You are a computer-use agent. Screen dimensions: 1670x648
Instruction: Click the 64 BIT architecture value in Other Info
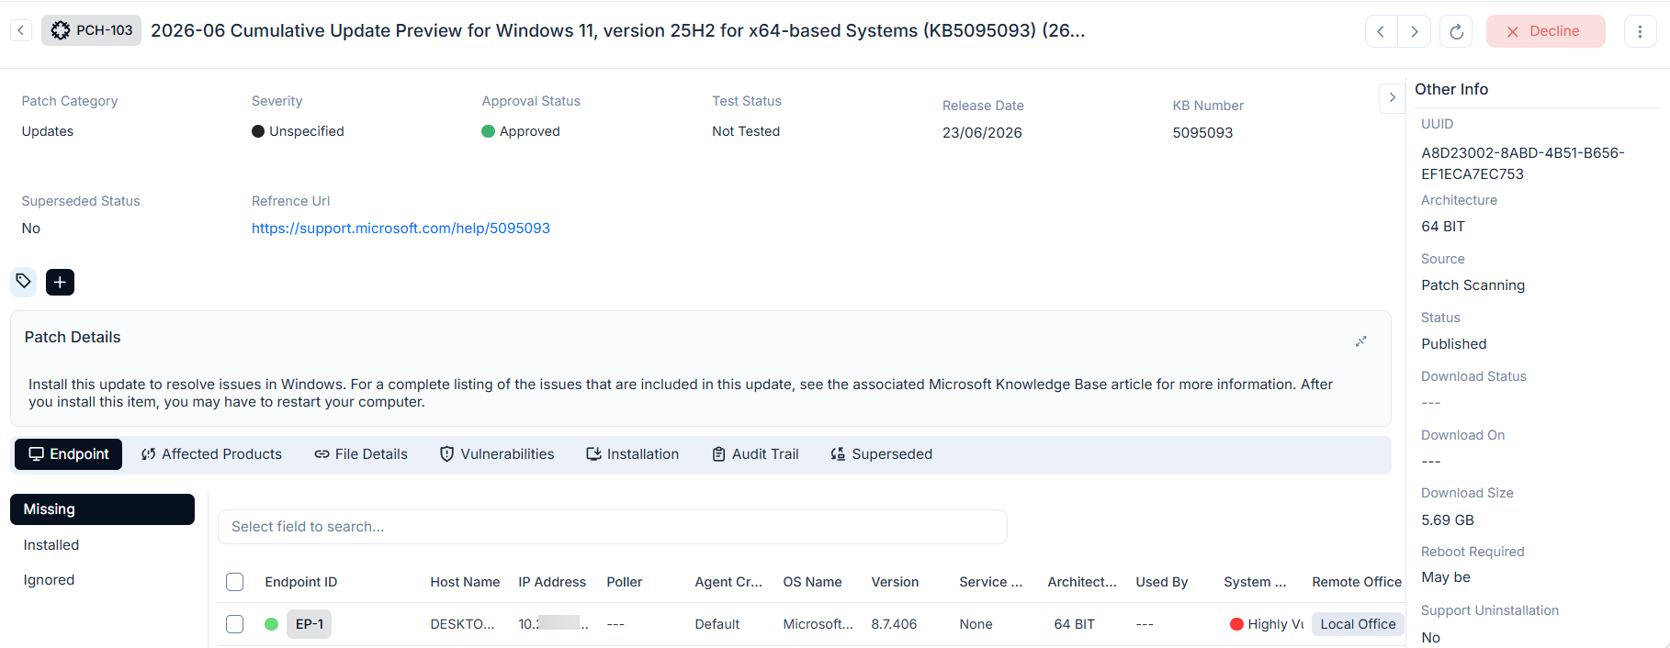pyautogui.click(x=1443, y=227)
